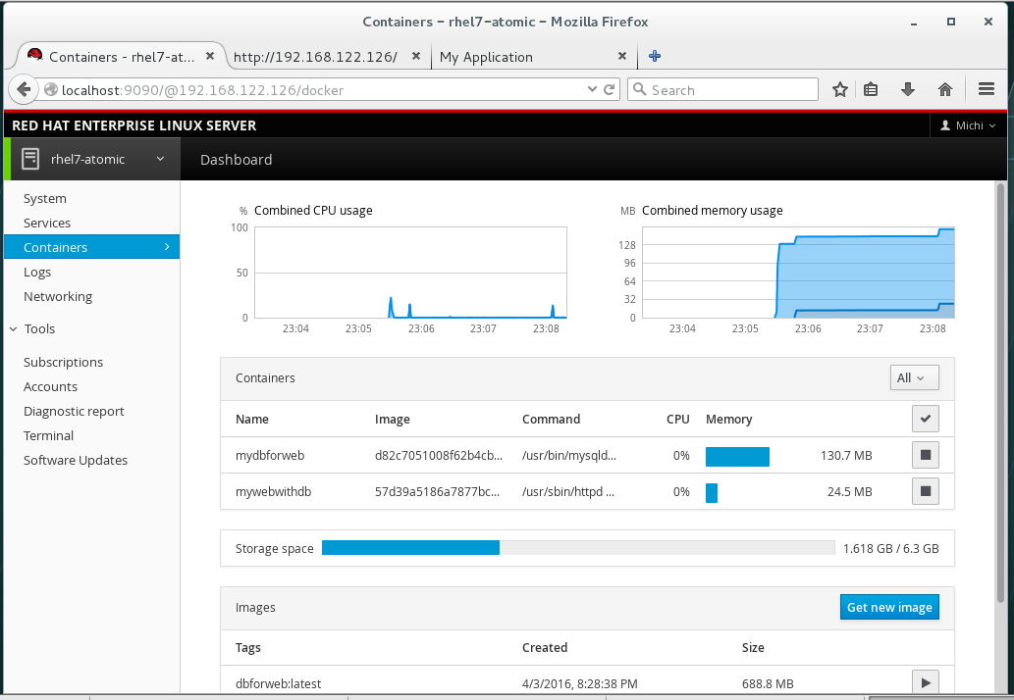Collapse the Tools section

coord(12,328)
